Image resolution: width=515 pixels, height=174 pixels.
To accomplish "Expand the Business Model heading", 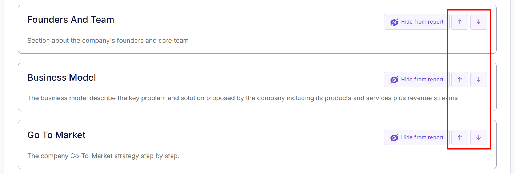I will pyautogui.click(x=62, y=77).
